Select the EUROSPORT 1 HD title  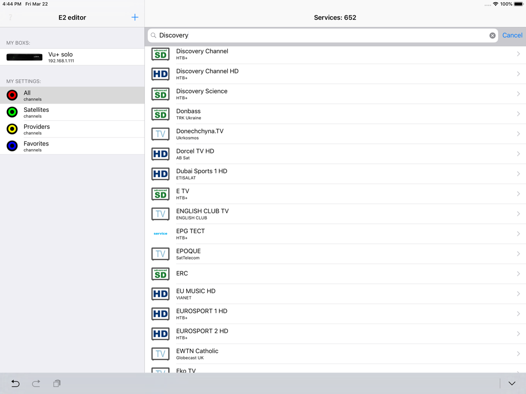201,311
